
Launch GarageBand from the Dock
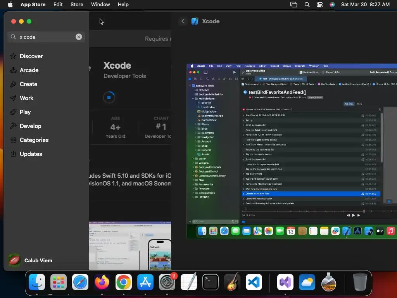tap(232, 282)
